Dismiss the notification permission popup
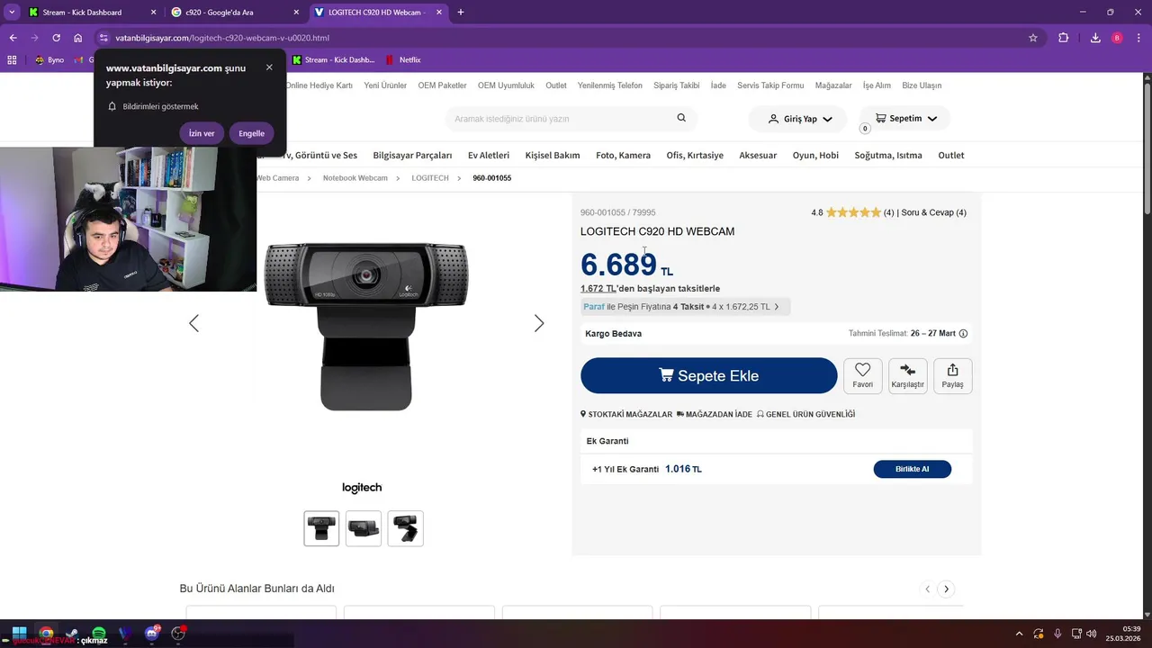 point(269,67)
